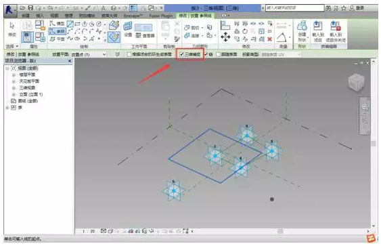
Task: Activate Draw on Work Plane option icon
Action: (x=114, y=37)
